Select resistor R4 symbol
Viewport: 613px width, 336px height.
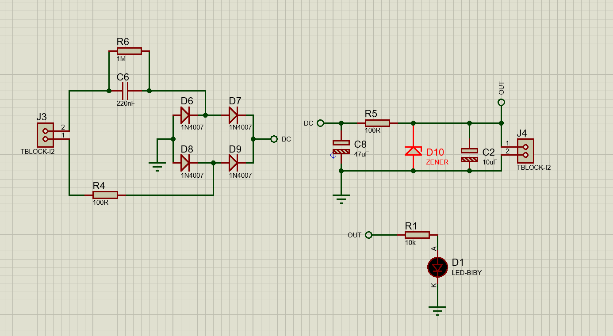(105, 195)
